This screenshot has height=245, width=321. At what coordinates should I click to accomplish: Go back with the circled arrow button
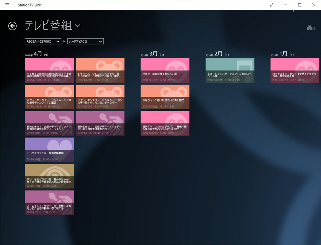12,26
